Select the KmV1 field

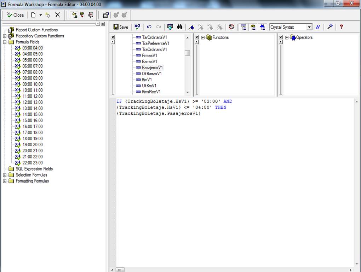(147, 80)
